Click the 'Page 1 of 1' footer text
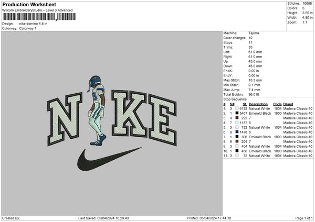The height and width of the screenshot is (222, 315). (304, 218)
